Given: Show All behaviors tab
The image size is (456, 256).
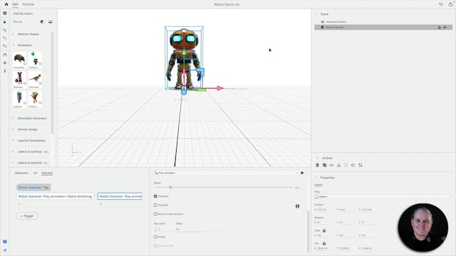Looking at the screenshot, I should (x=35, y=173).
